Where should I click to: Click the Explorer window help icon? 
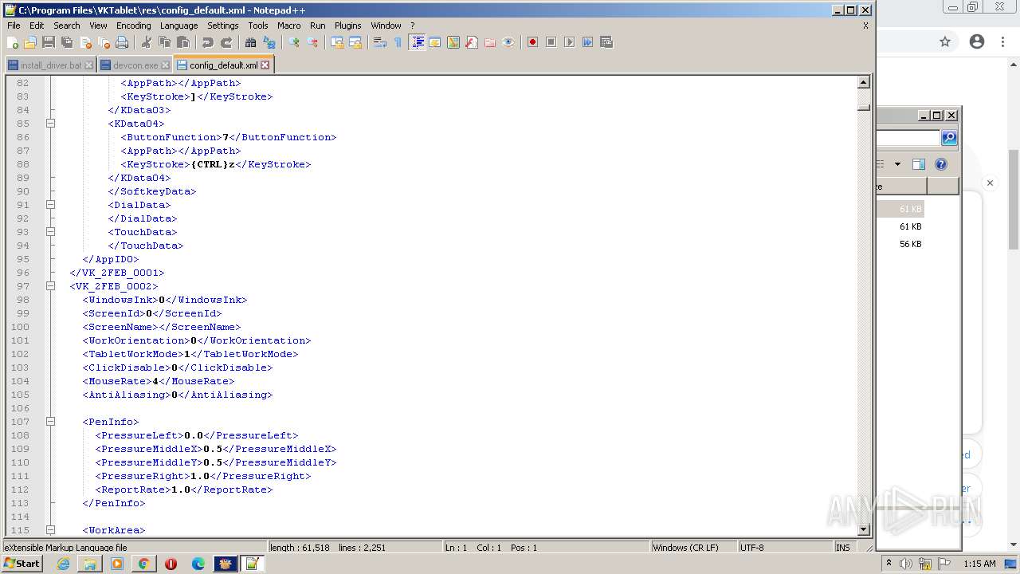click(941, 164)
